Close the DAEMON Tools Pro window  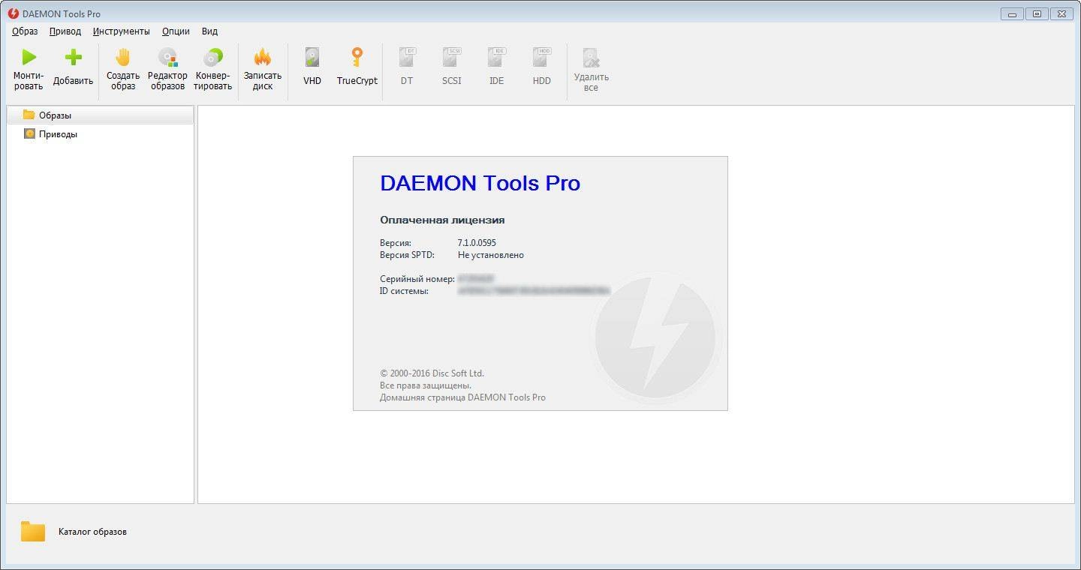(1061, 13)
